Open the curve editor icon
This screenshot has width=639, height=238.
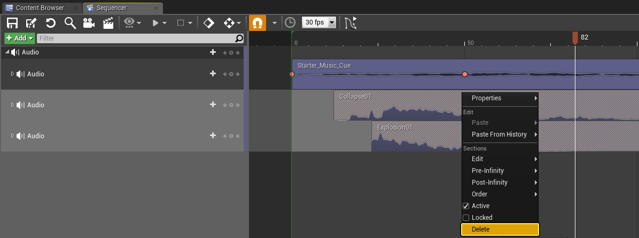tap(350, 23)
